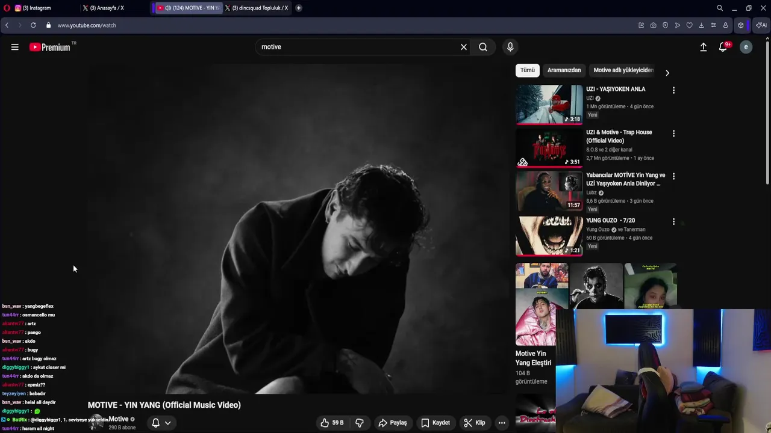Open the channel notification bell dropdown

coord(161,423)
